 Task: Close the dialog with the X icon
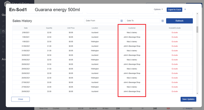point(185,9)
